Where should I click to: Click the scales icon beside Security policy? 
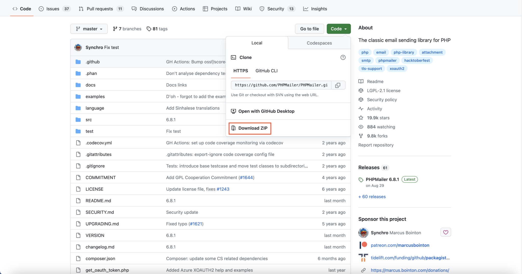tap(361, 100)
